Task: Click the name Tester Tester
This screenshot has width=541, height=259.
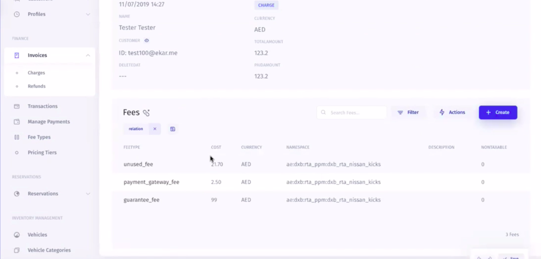Action: coord(137,28)
